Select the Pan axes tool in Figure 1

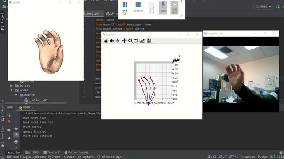(x=124, y=41)
